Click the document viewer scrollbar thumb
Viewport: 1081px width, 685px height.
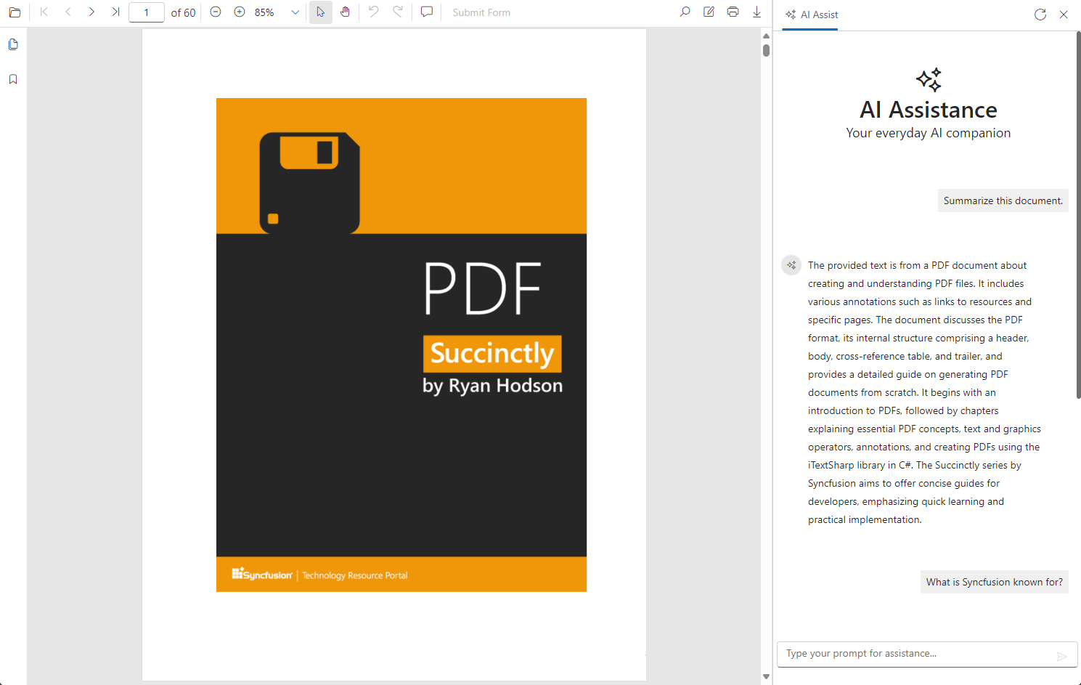click(766, 51)
